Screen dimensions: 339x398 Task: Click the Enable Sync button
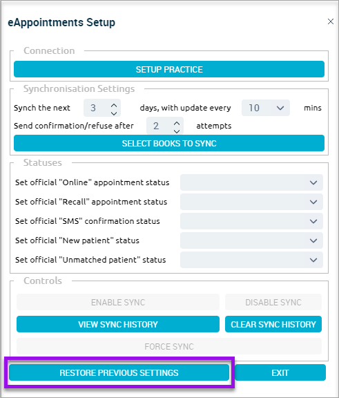(x=118, y=302)
